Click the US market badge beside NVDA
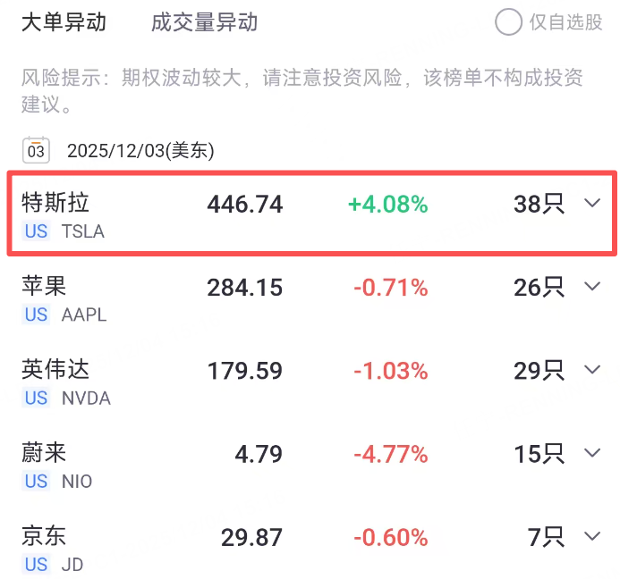Viewport: 620px width, 579px height. pyautogui.click(x=37, y=398)
